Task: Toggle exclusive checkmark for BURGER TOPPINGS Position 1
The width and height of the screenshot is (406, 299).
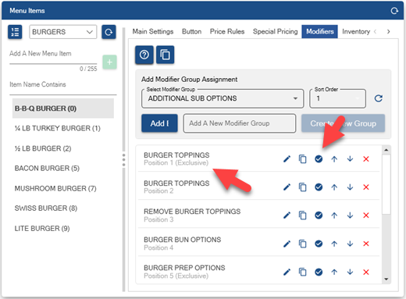Action: [319, 158]
